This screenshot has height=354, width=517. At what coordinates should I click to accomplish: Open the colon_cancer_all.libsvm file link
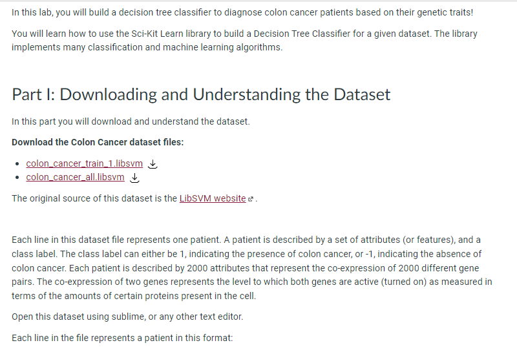click(75, 178)
